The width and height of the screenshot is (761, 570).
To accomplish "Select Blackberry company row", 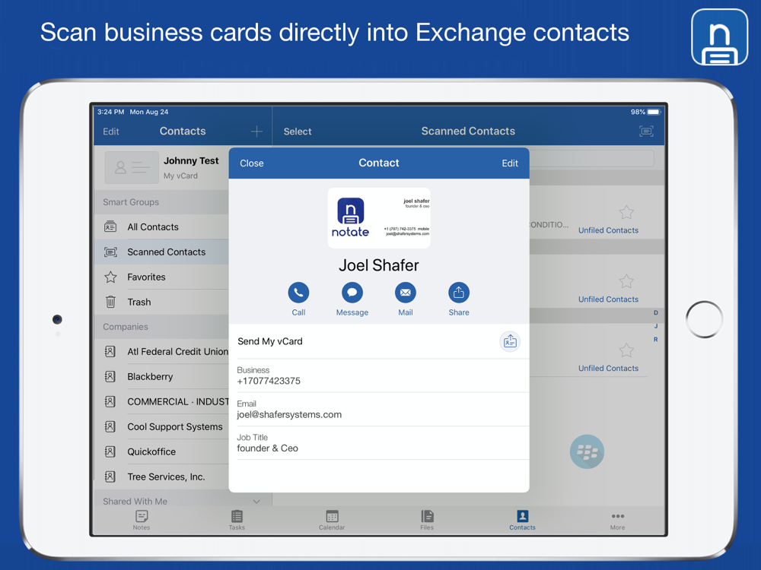I will click(x=162, y=377).
